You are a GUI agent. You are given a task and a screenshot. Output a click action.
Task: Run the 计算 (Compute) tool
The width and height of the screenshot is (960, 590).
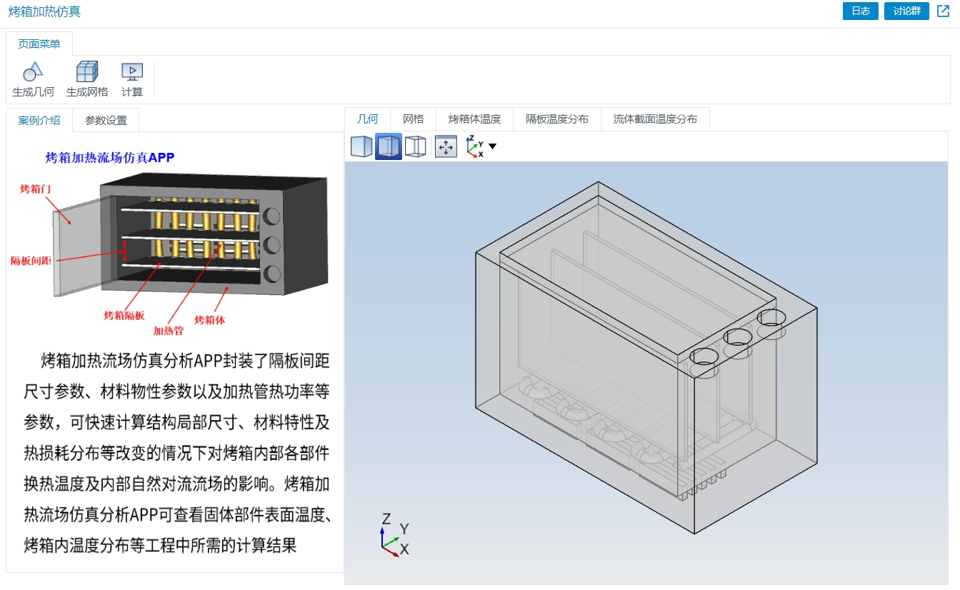131,79
